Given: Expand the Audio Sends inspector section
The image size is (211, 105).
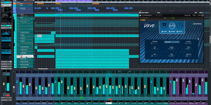Looking at the screenshot, I should pos(6,64).
